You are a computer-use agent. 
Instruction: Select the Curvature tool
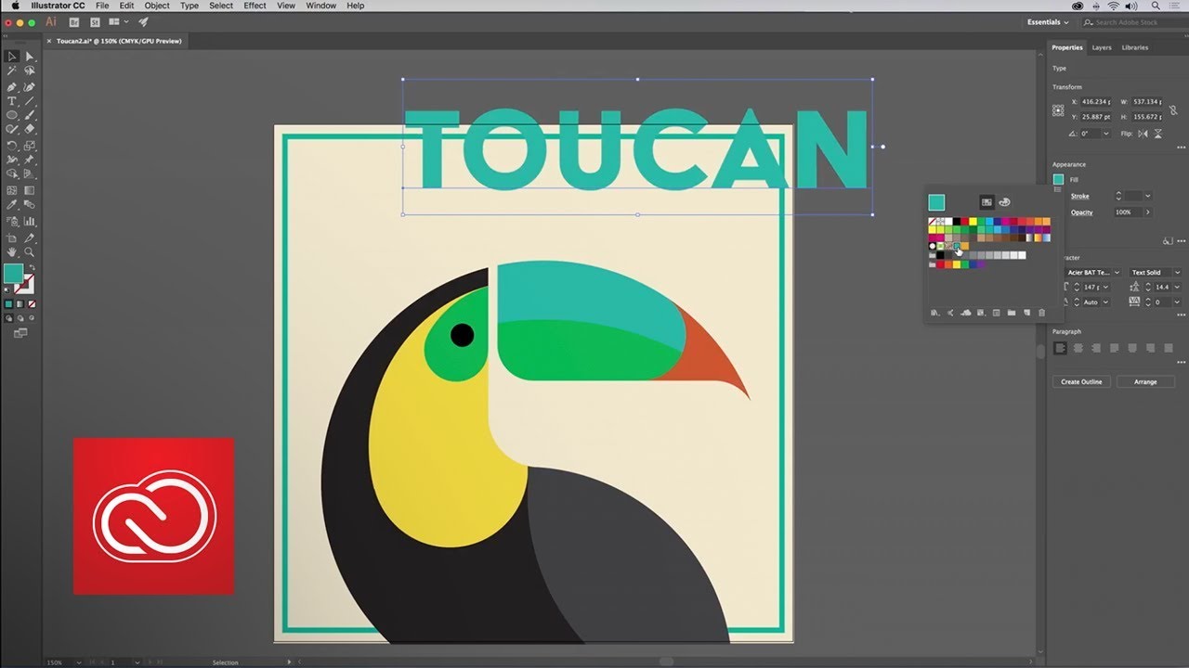point(30,86)
